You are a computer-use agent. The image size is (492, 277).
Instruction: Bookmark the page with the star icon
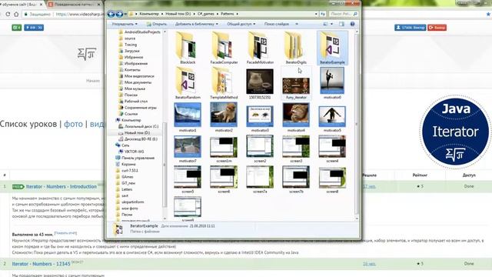coord(489,14)
